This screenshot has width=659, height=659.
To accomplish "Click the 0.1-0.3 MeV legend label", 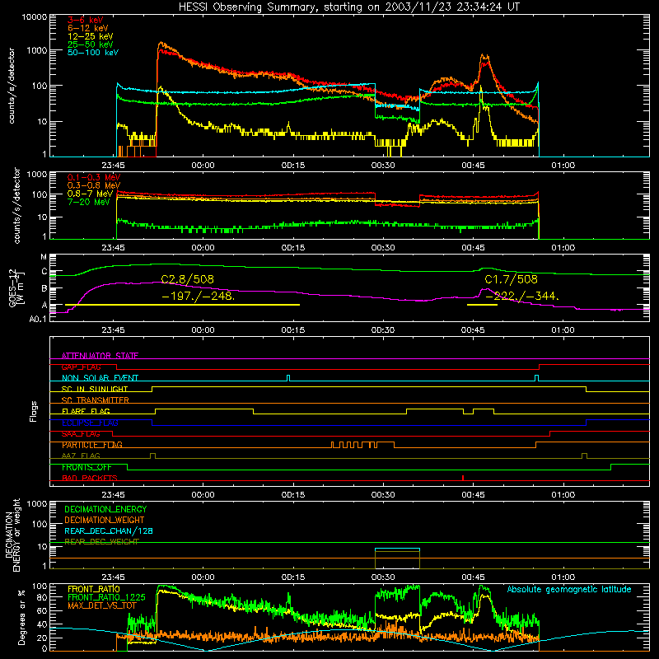I will [94, 177].
